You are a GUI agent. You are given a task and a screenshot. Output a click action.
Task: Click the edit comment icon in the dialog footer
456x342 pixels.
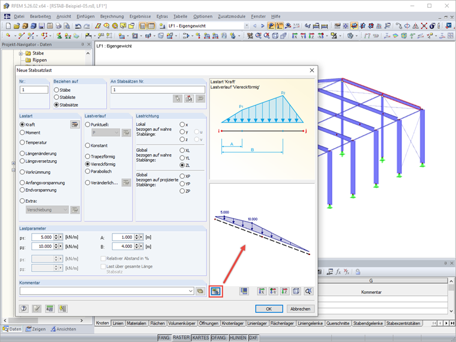(x=37, y=308)
